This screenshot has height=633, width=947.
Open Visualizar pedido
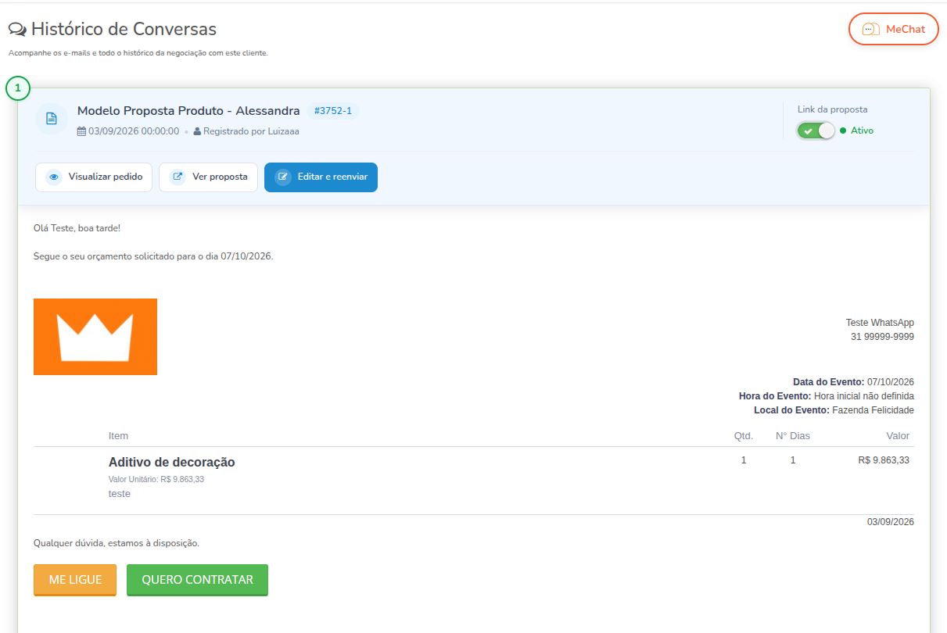coord(94,177)
